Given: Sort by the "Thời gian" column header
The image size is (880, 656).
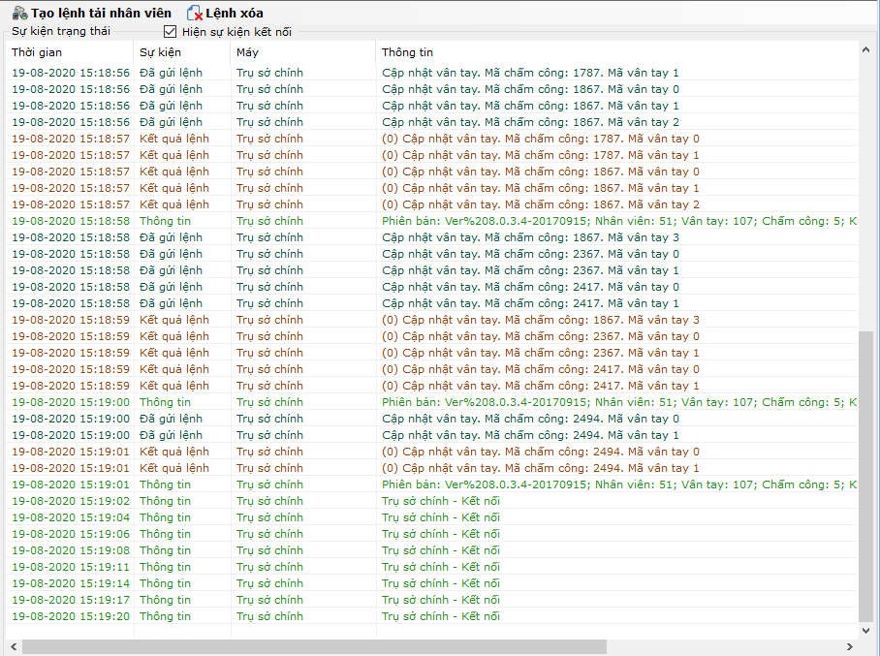Looking at the screenshot, I should tap(37, 52).
